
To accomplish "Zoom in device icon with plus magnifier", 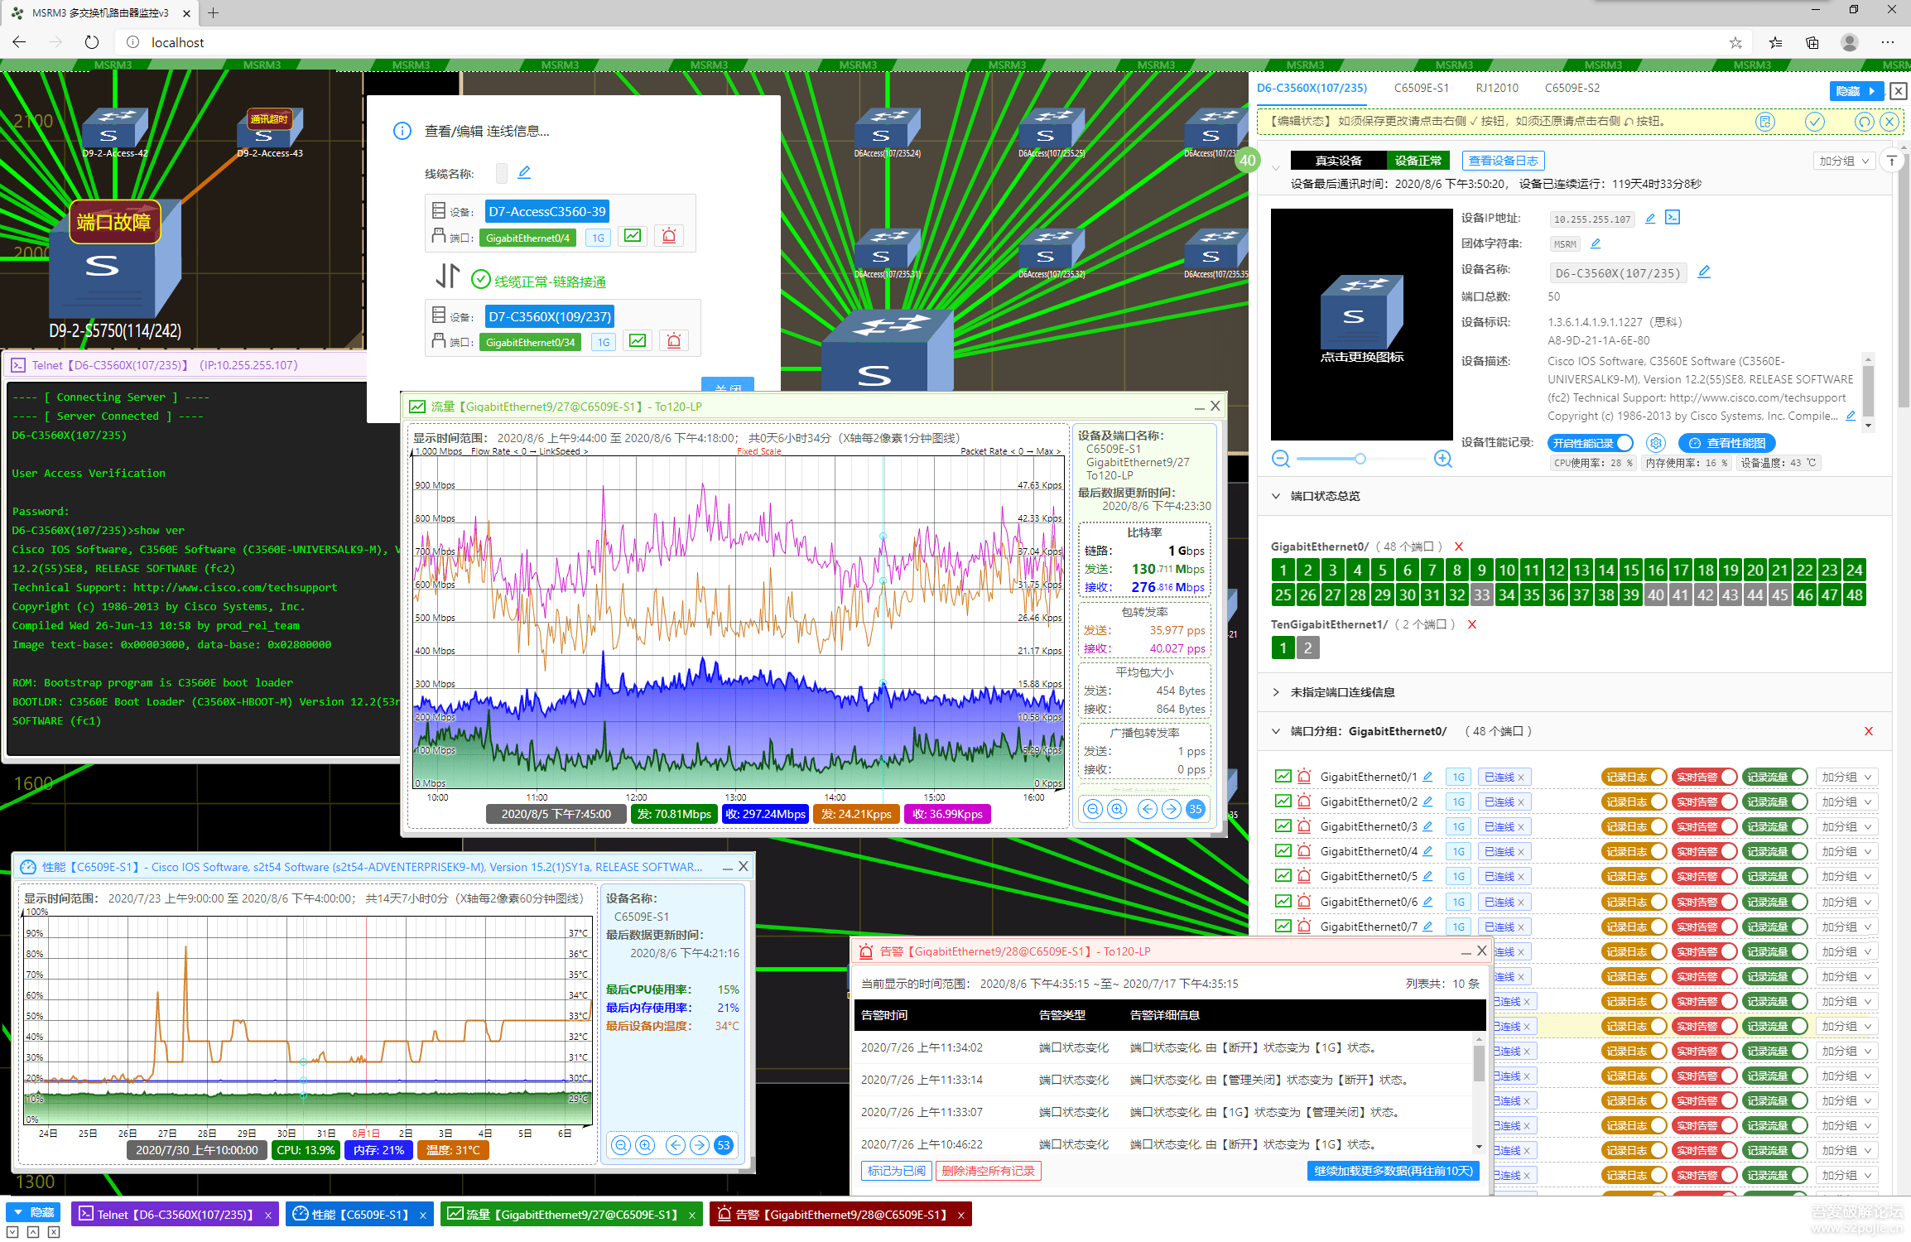I will tap(1443, 459).
